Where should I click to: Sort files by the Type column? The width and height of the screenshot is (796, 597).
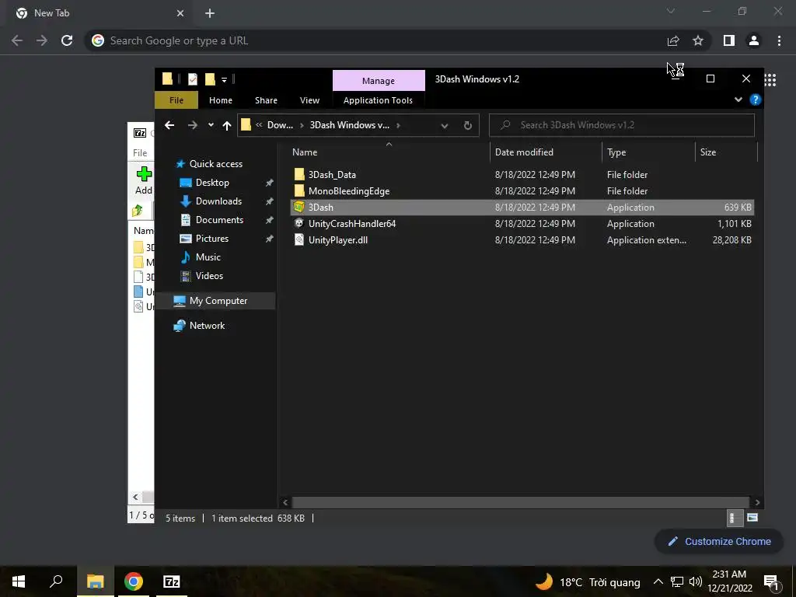tap(616, 152)
